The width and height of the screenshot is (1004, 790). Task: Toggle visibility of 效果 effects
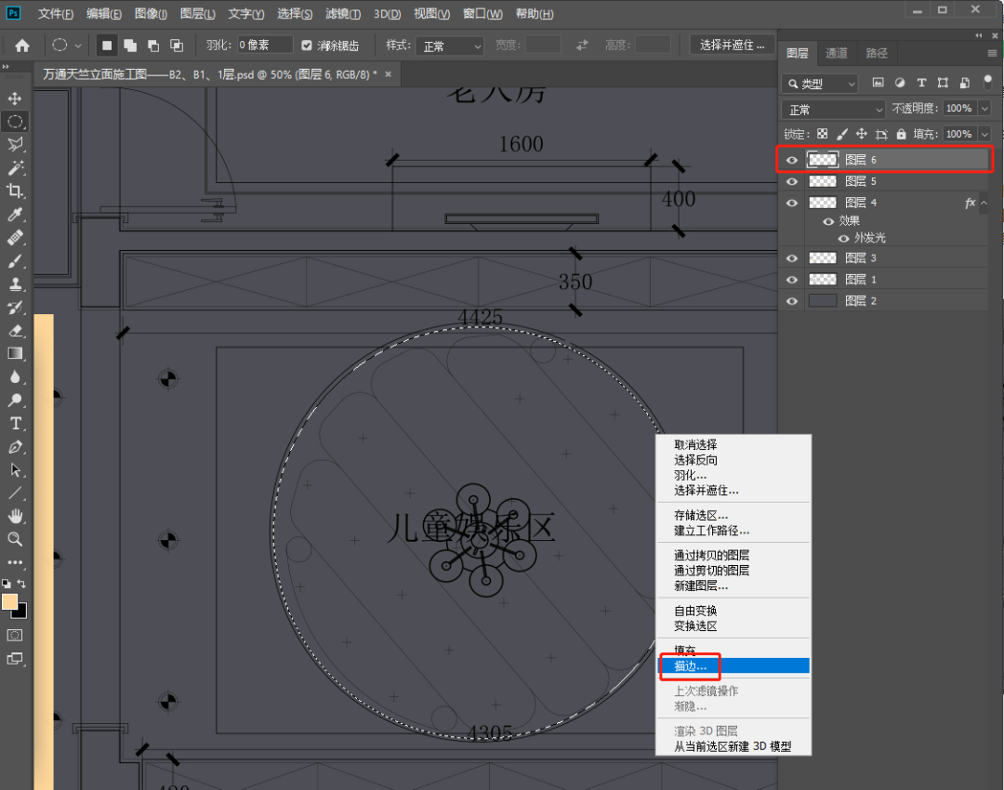click(828, 221)
